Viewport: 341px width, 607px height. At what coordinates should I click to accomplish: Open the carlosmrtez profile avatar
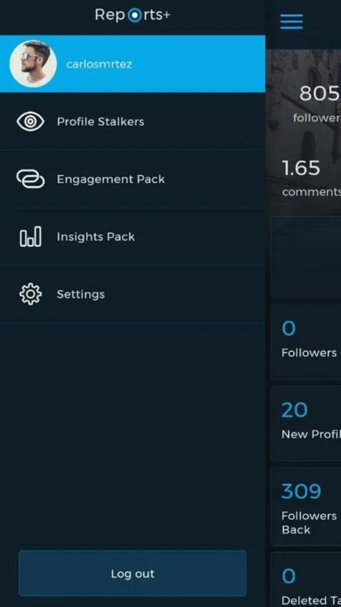click(33, 64)
